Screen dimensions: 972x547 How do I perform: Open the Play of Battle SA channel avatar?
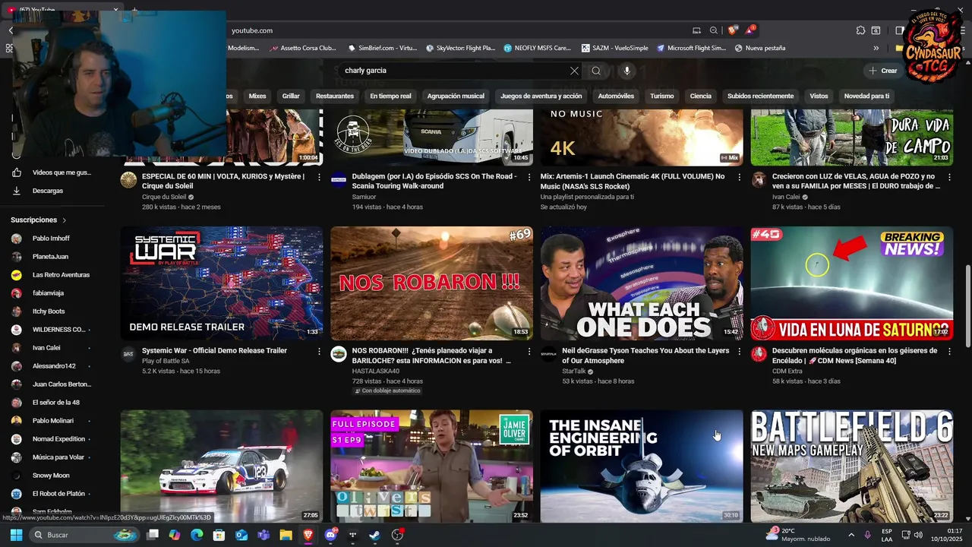[128, 353]
